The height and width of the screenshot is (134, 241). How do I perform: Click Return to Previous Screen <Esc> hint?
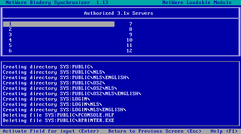tap(155, 131)
